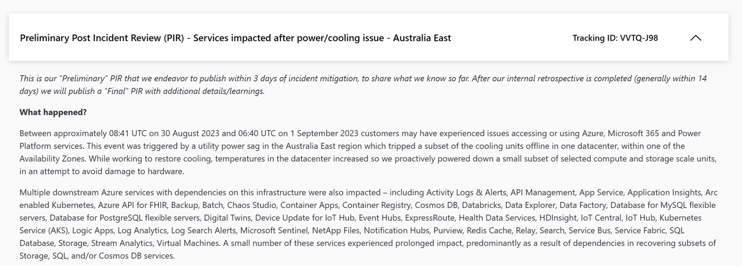Click the 'Digital Twins' service name
This screenshot has width=742, height=266.
click(x=227, y=218)
